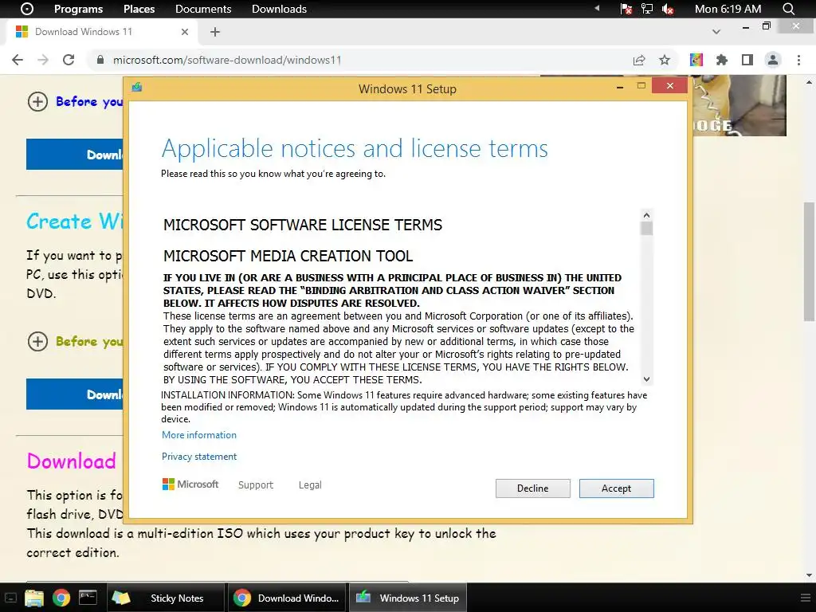Open the Chrome tab search dropdown
This screenshot has height=612, width=816.
click(x=716, y=32)
